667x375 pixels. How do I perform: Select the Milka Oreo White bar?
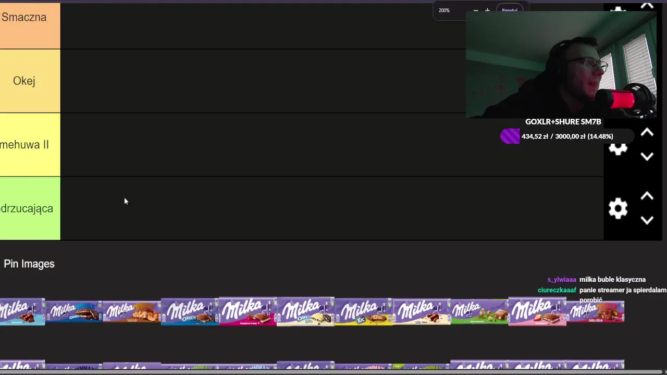[x=305, y=311]
